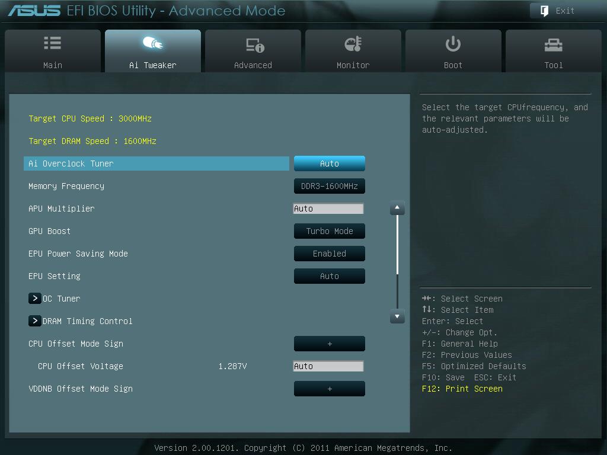Click APU Multiplier Auto input field
Viewport: 607px width, 455px height.
tap(328, 209)
